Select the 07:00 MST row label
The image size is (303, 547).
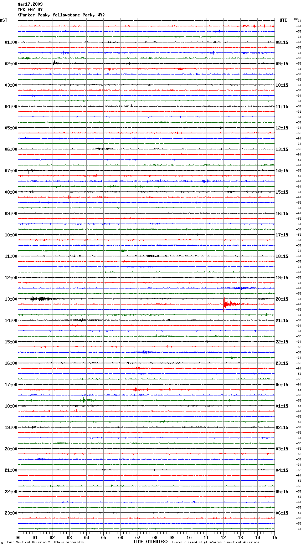click(x=11, y=171)
